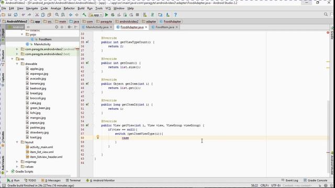Image resolution: width=335 pixels, height=188 pixels.
Task: Click the Paste toolbar icon
Action: click(49, 15)
